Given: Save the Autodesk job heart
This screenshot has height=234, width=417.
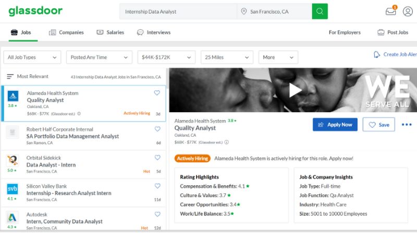Looking at the screenshot, I should click(157, 214).
